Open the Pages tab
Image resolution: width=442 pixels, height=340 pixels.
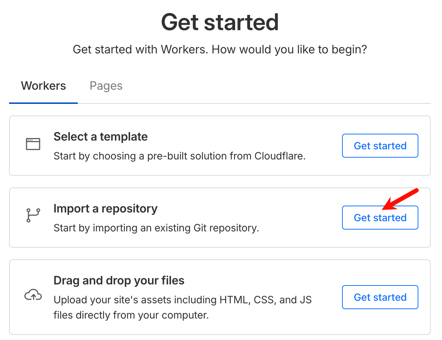(106, 86)
